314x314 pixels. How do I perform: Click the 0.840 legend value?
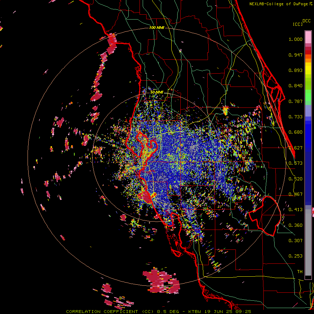click(x=296, y=86)
